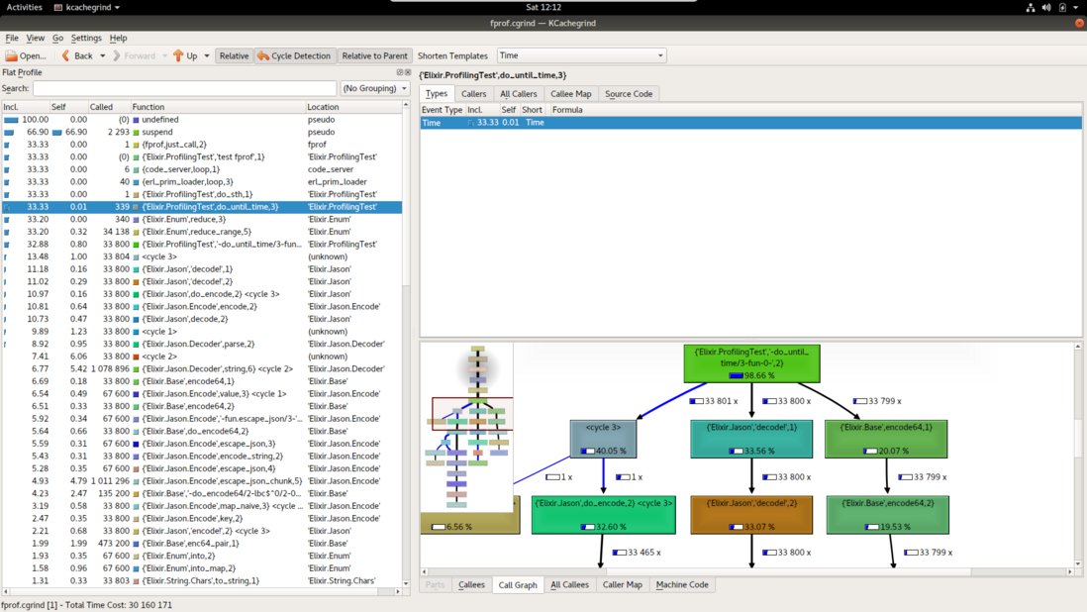The height and width of the screenshot is (612, 1087).
Task: Click the {'Elixir.Jason','decode!',1} graph node
Action: point(751,440)
